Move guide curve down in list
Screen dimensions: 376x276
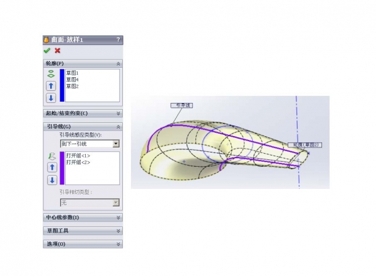coord(52,180)
